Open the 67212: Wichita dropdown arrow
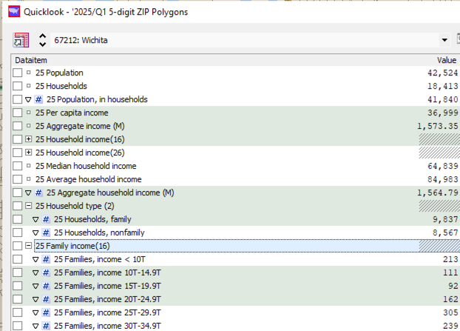 pos(444,40)
